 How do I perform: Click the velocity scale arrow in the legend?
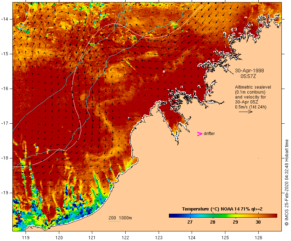[246, 112]
